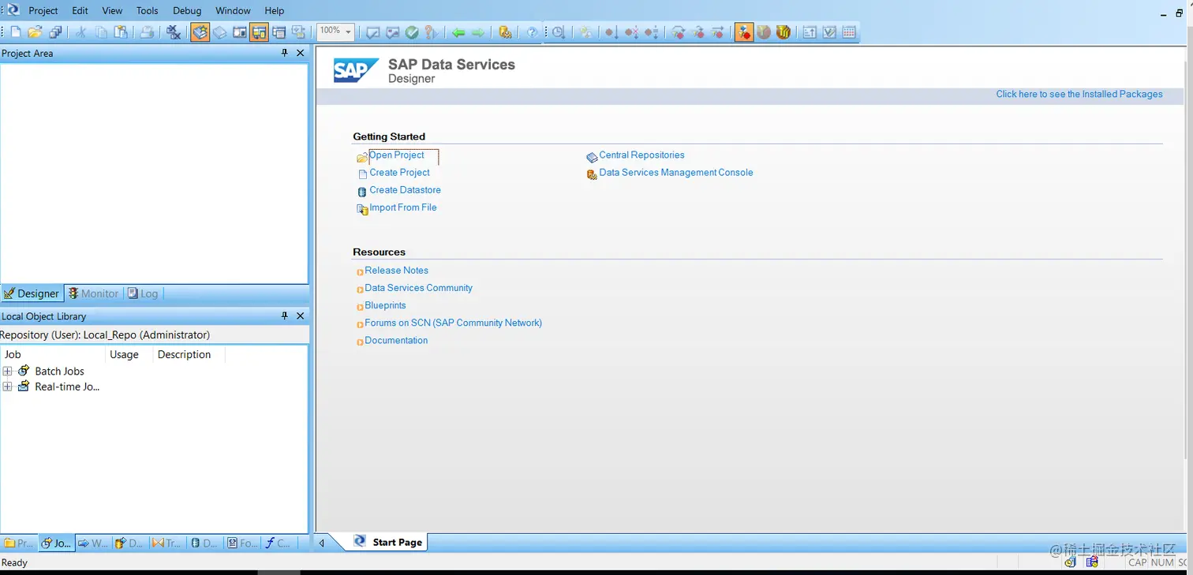Switch to the Datastores library tab
This screenshot has height=575, width=1193.
click(x=205, y=543)
